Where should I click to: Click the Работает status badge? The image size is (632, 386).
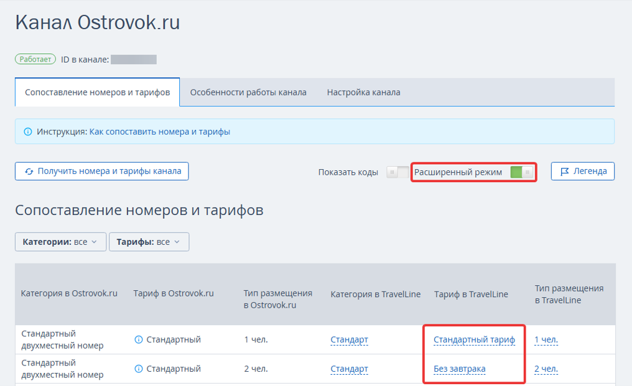(x=35, y=60)
